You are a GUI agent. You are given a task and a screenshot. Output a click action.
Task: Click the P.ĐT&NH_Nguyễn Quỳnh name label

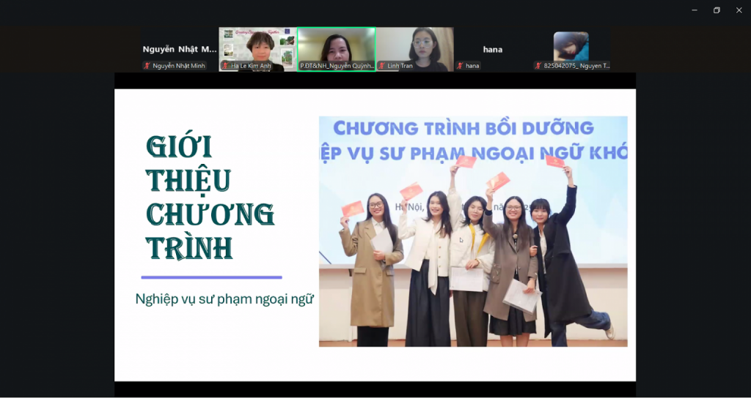[x=337, y=66]
